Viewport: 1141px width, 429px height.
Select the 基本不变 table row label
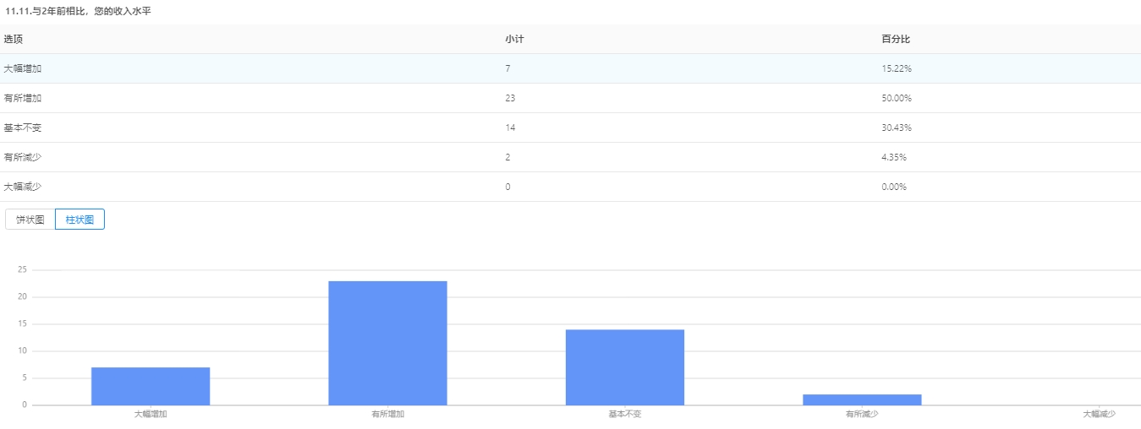point(23,128)
